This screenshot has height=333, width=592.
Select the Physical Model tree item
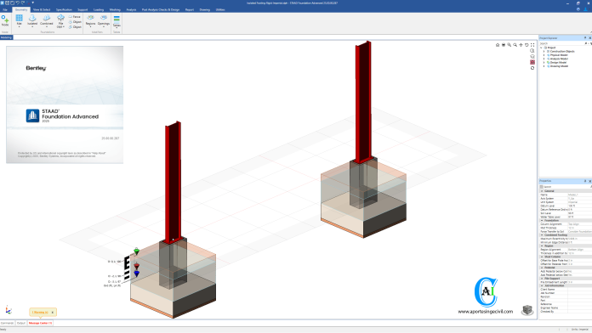coord(559,55)
